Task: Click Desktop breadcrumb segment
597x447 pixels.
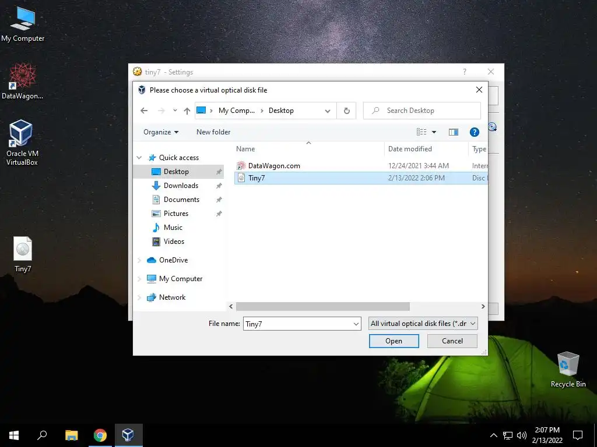Action: (281, 111)
